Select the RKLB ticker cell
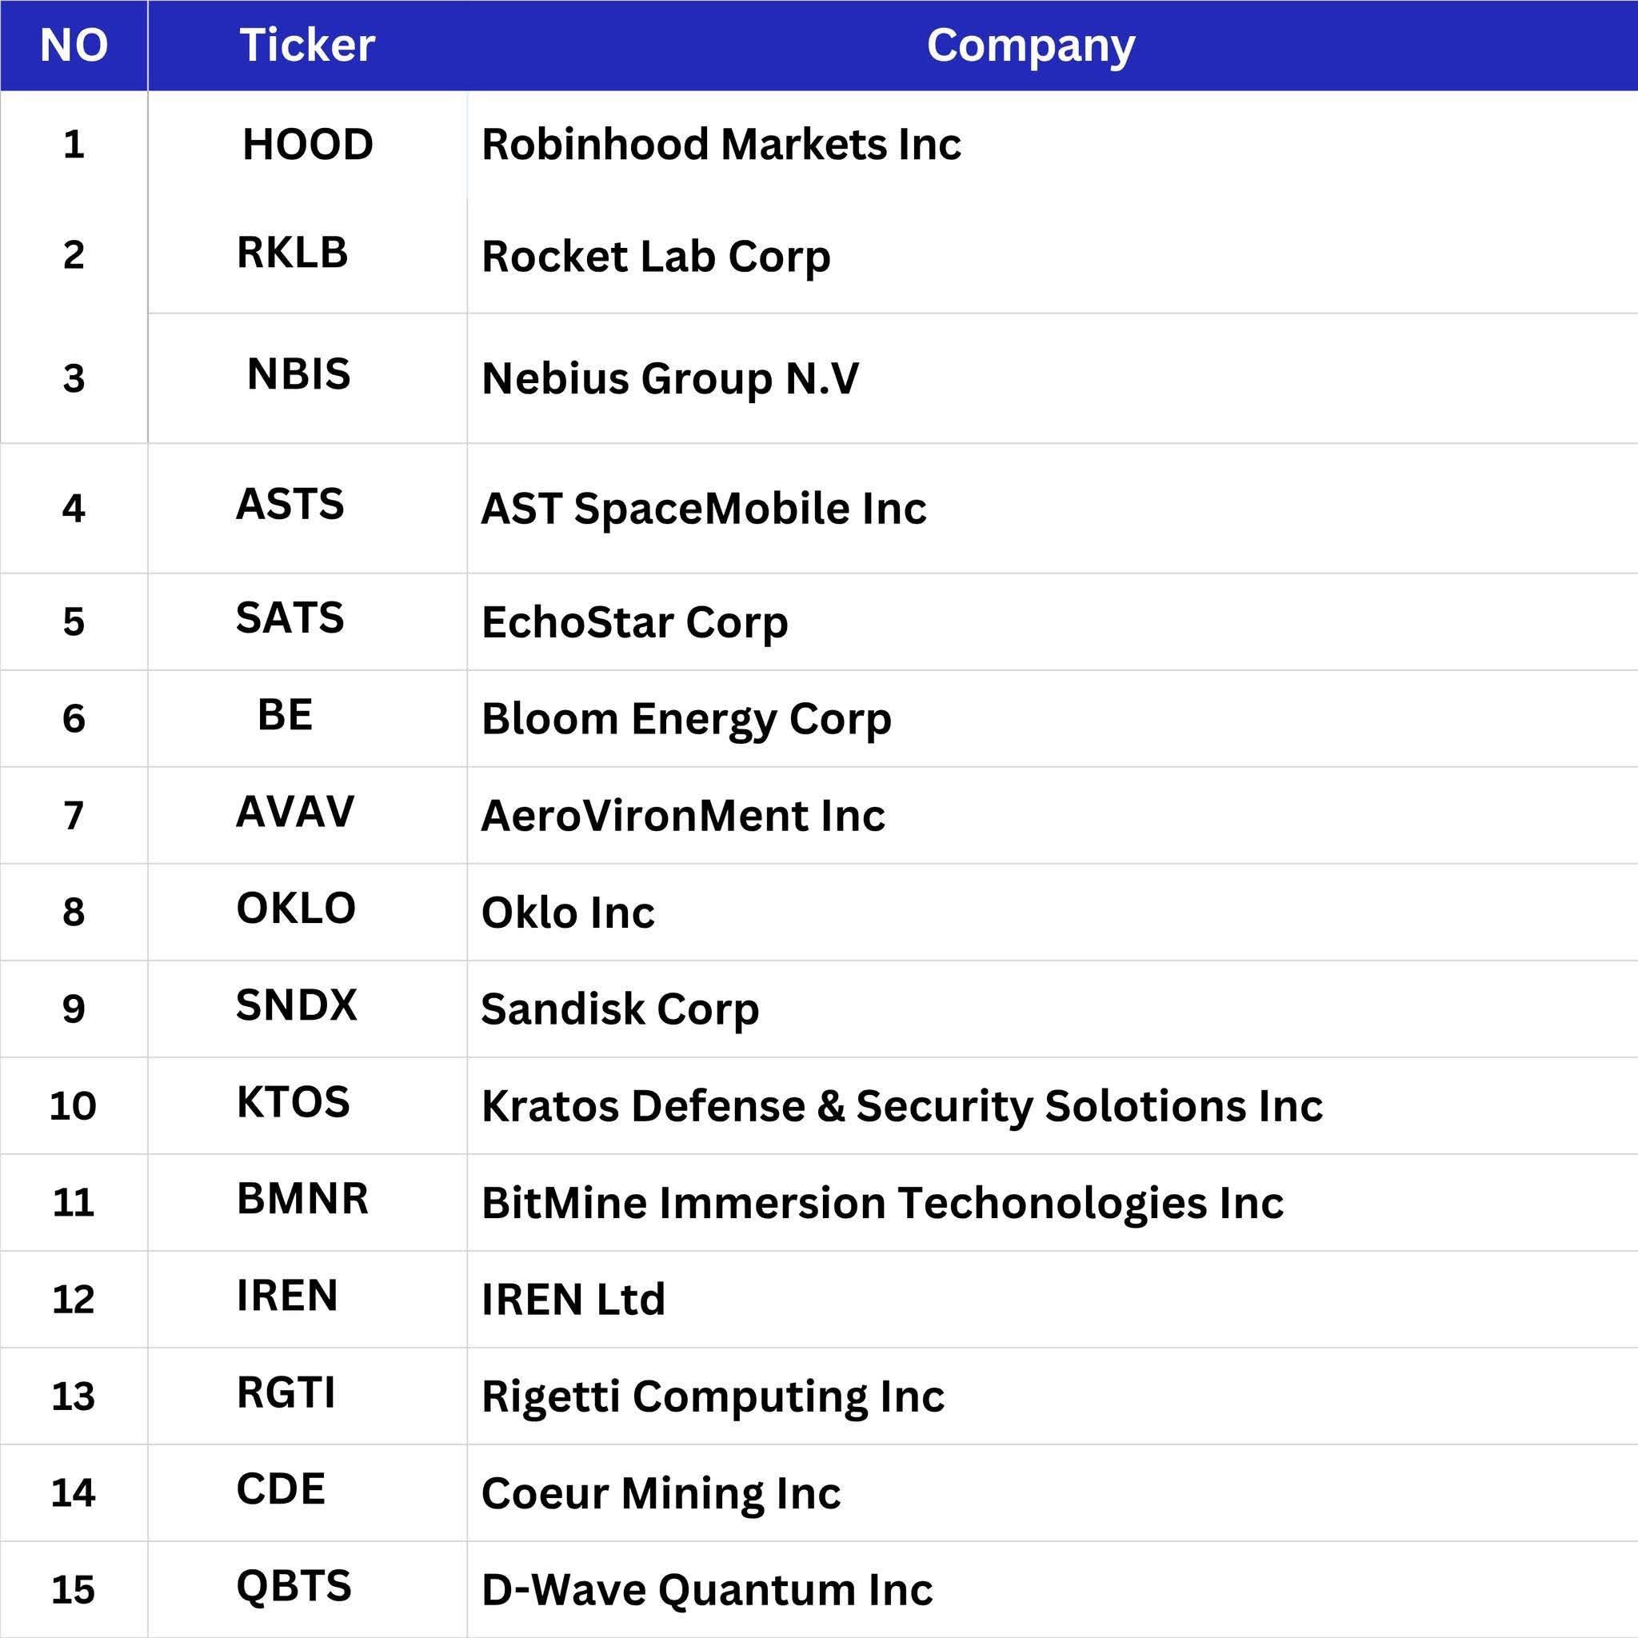 293,253
